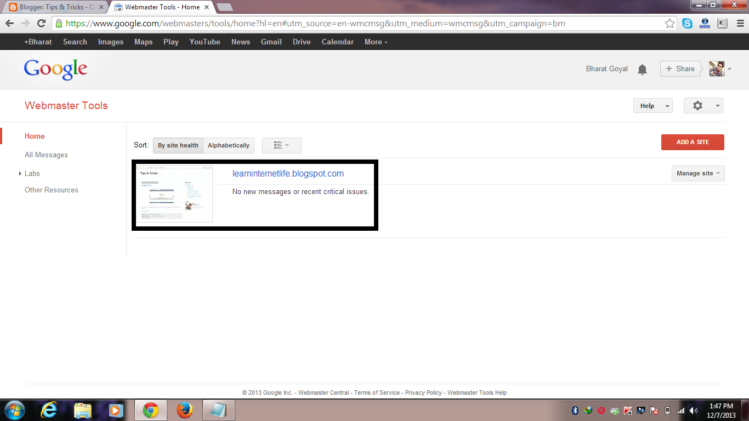Image resolution: width=749 pixels, height=421 pixels.
Task: Click the Kaspersky tray icon
Action: click(x=628, y=411)
